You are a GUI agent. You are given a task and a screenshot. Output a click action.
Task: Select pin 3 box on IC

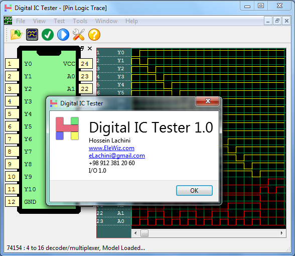point(12,89)
